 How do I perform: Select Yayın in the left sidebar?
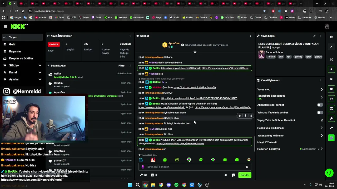[x=22, y=37]
